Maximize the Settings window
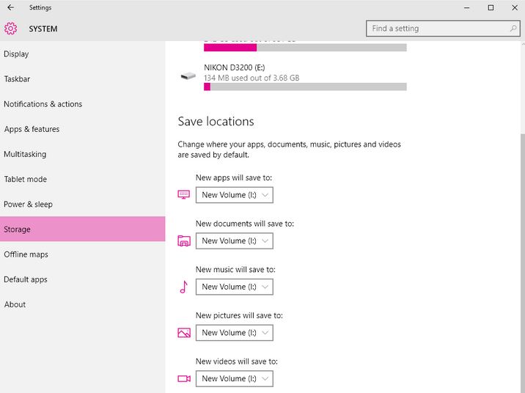This screenshot has height=393, width=525. coord(491,8)
